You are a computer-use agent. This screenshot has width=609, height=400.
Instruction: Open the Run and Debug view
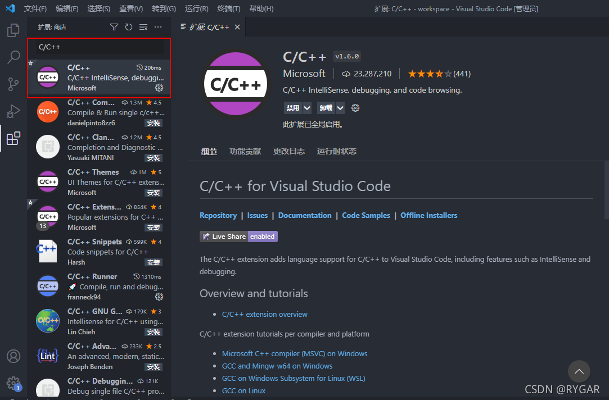pos(13,111)
